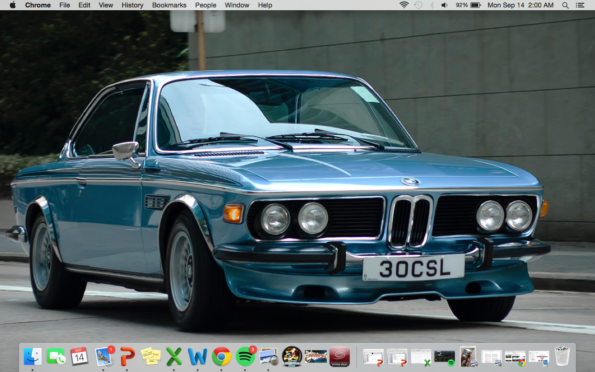Launch the Need for Speed Carbon game icon
Image resolution: width=595 pixels, height=372 pixels.
click(316, 357)
